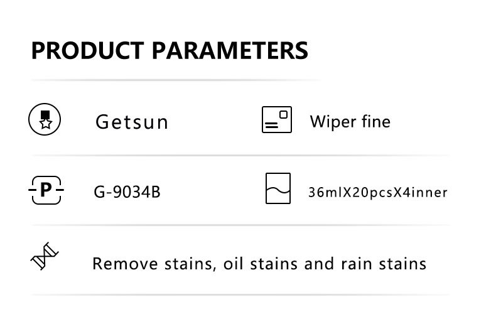Click the medal star brand icon
The width and height of the screenshot is (496, 329).
(x=45, y=119)
